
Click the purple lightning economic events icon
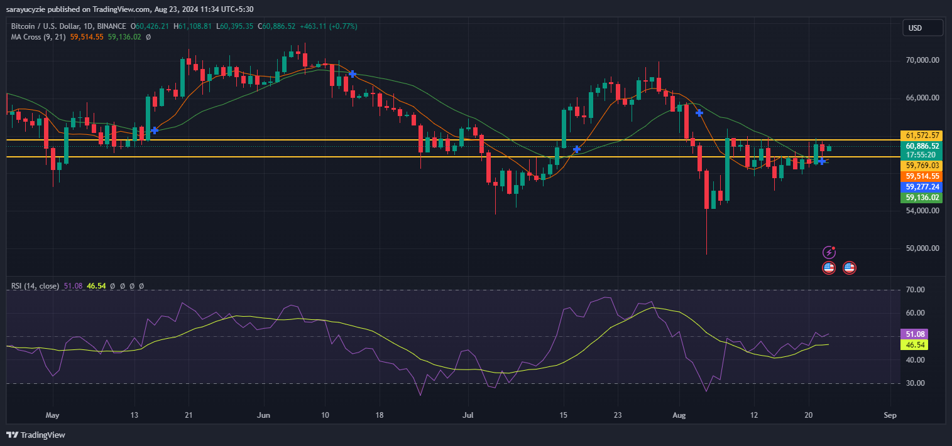point(829,252)
